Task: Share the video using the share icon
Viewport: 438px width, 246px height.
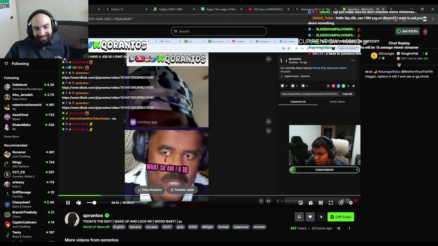Action: pyautogui.click(x=338, y=228)
